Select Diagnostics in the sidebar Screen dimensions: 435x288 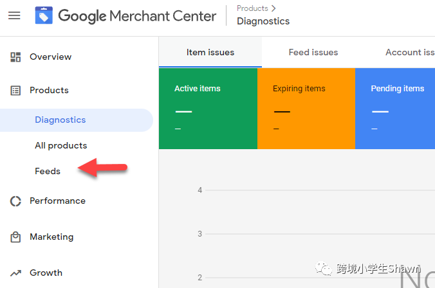point(60,120)
